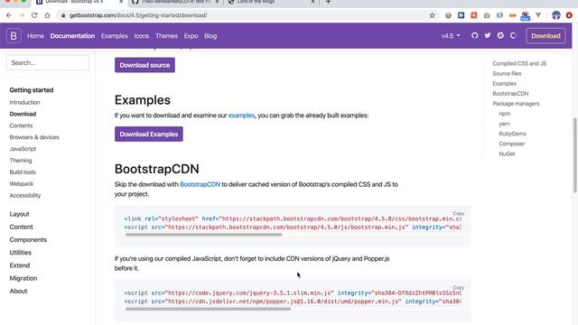Follow the BootstrapCDN hyperlink in the paragraph
Image resolution: width=578 pixels, height=325 pixels.
coord(200,184)
